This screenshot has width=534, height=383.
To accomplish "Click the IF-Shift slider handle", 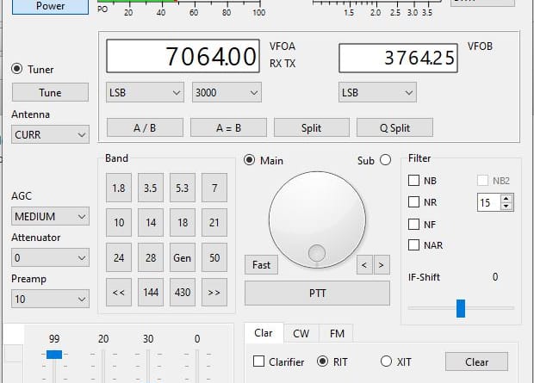I will (x=461, y=307).
